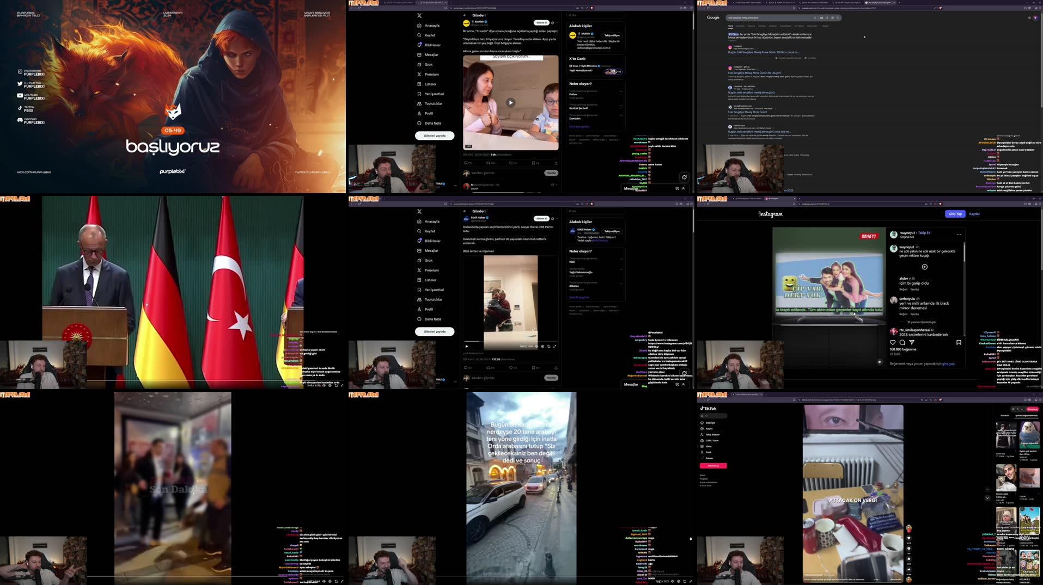
Task: Click inside the Google search input field
Action: coord(763,17)
